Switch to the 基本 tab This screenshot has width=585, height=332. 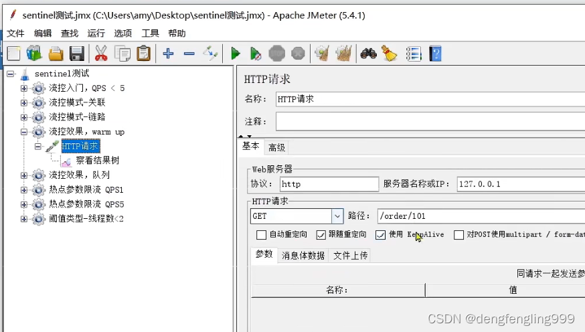point(251,146)
